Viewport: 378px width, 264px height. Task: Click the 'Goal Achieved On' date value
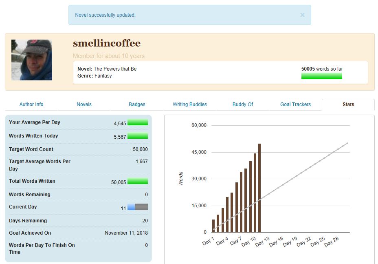tap(126, 233)
